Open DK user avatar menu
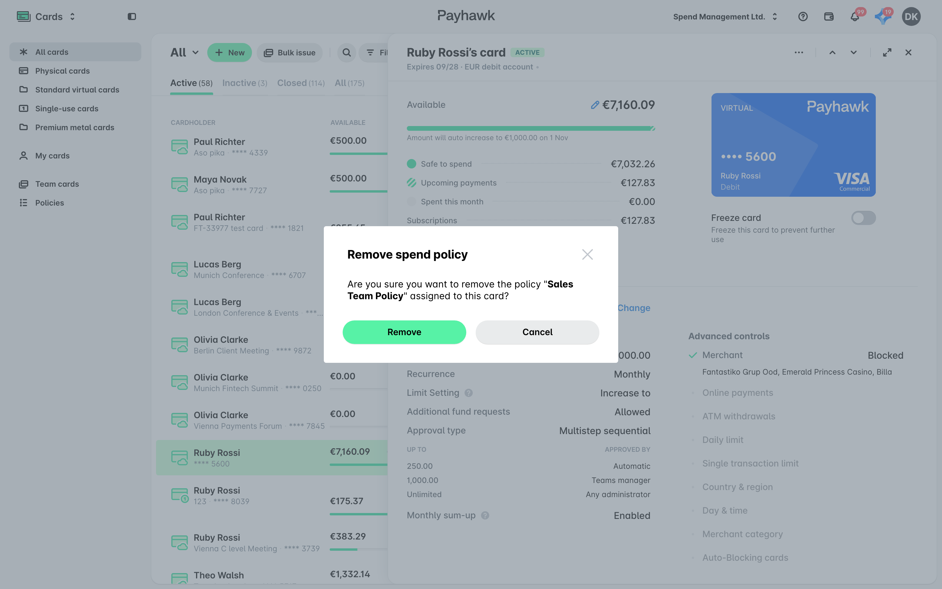 pyautogui.click(x=911, y=16)
